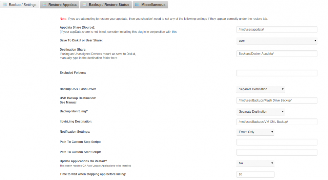Open the Update Applications On Restart dropdown
The image size is (328, 180).
click(x=255, y=163)
